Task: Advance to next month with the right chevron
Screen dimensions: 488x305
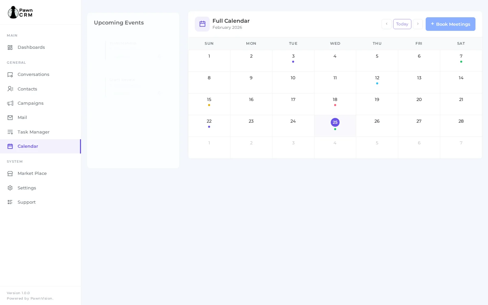Action: (418, 24)
